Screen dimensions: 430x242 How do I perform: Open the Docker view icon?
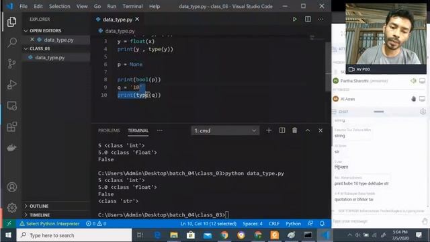11,148
